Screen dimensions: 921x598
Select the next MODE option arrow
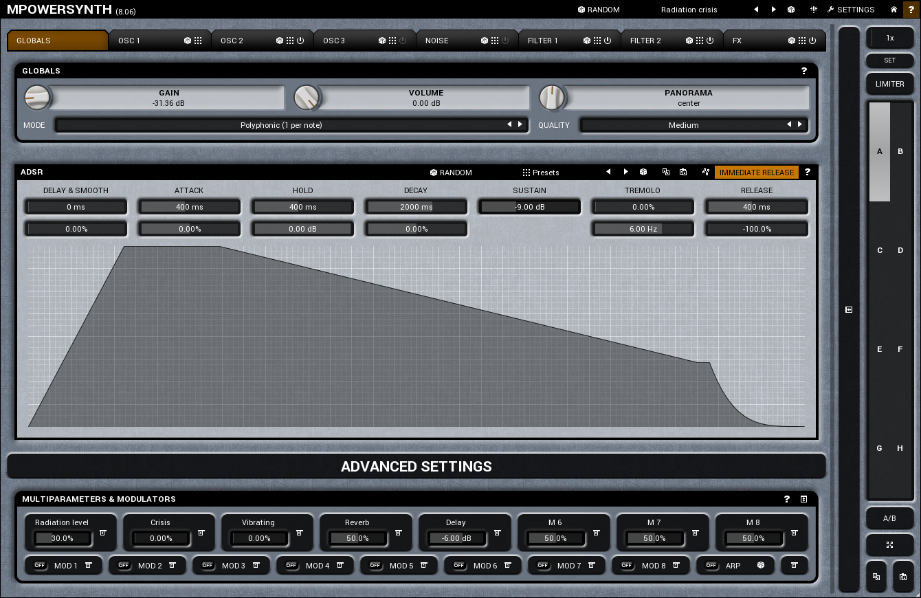click(x=520, y=124)
